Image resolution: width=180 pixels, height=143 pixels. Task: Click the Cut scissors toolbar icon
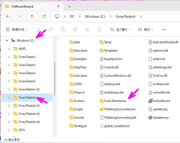coord(39,29)
